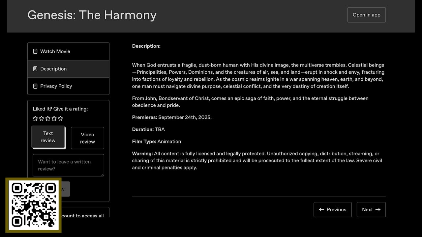Give a two-star rating
Viewport: 422px width, 237px height.
tap(42, 118)
